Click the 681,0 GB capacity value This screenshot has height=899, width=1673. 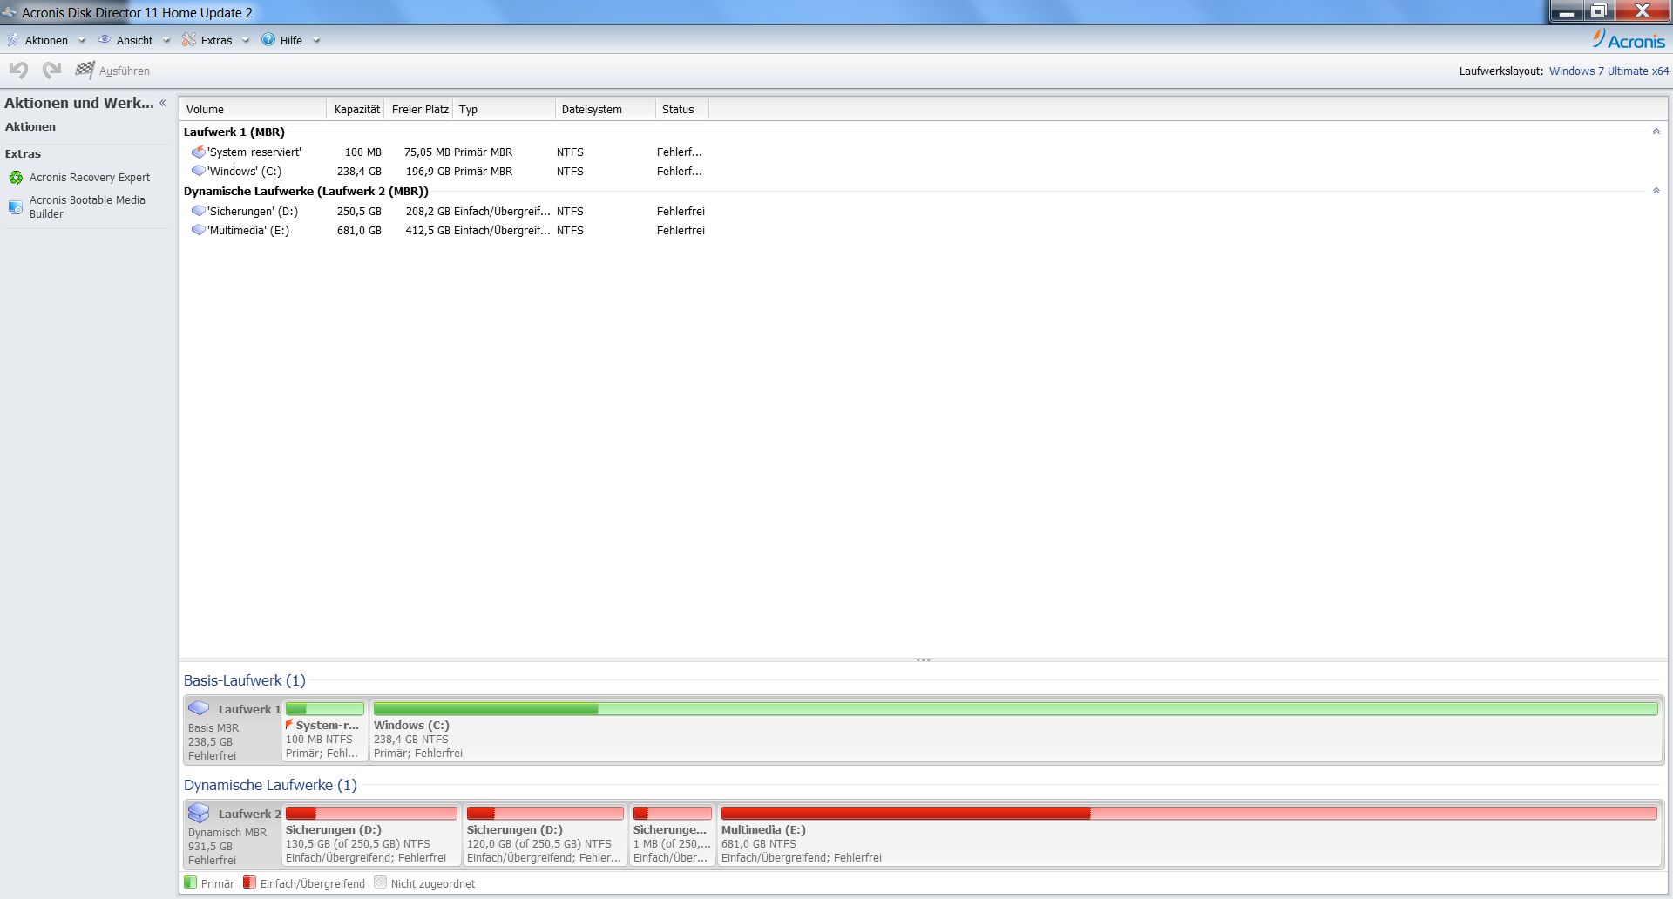[x=359, y=231]
